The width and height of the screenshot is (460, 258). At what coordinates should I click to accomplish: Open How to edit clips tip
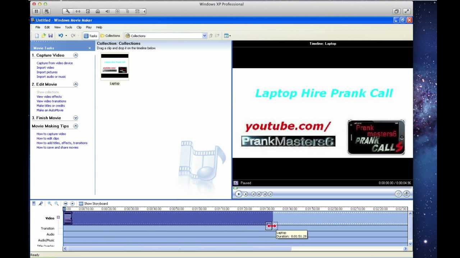pos(48,138)
